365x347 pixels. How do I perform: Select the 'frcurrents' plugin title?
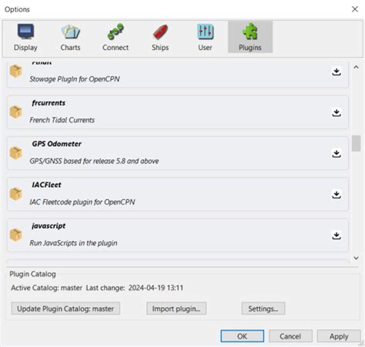[x=49, y=103]
